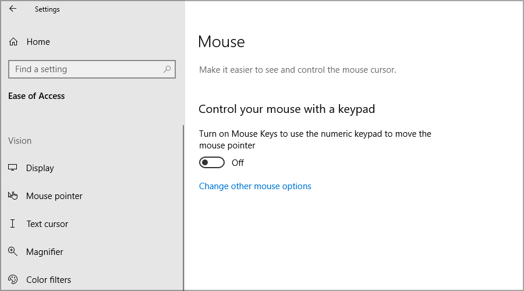
Task: Click into the Find a setting box
Action: (92, 69)
